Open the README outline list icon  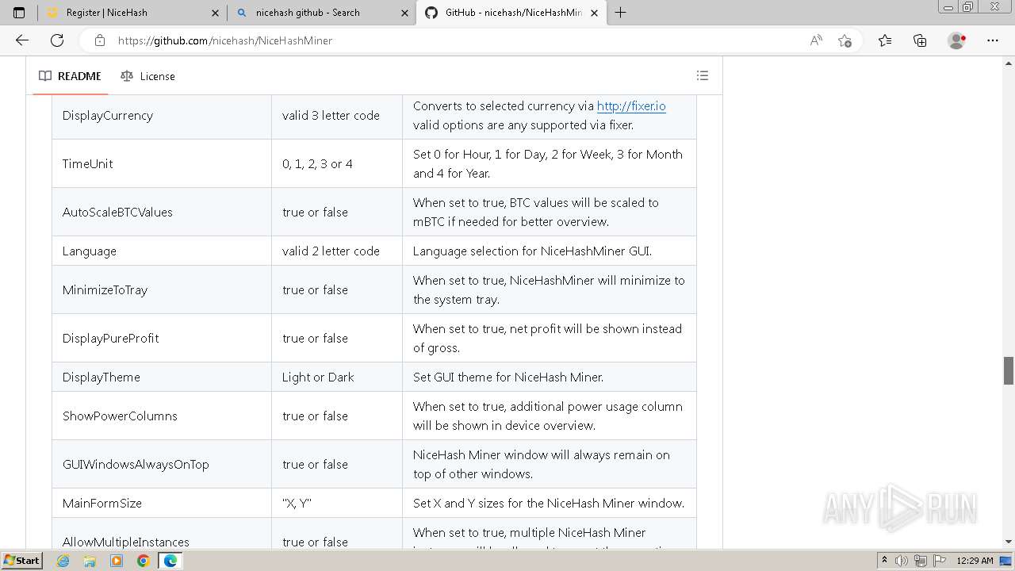click(x=703, y=76)
